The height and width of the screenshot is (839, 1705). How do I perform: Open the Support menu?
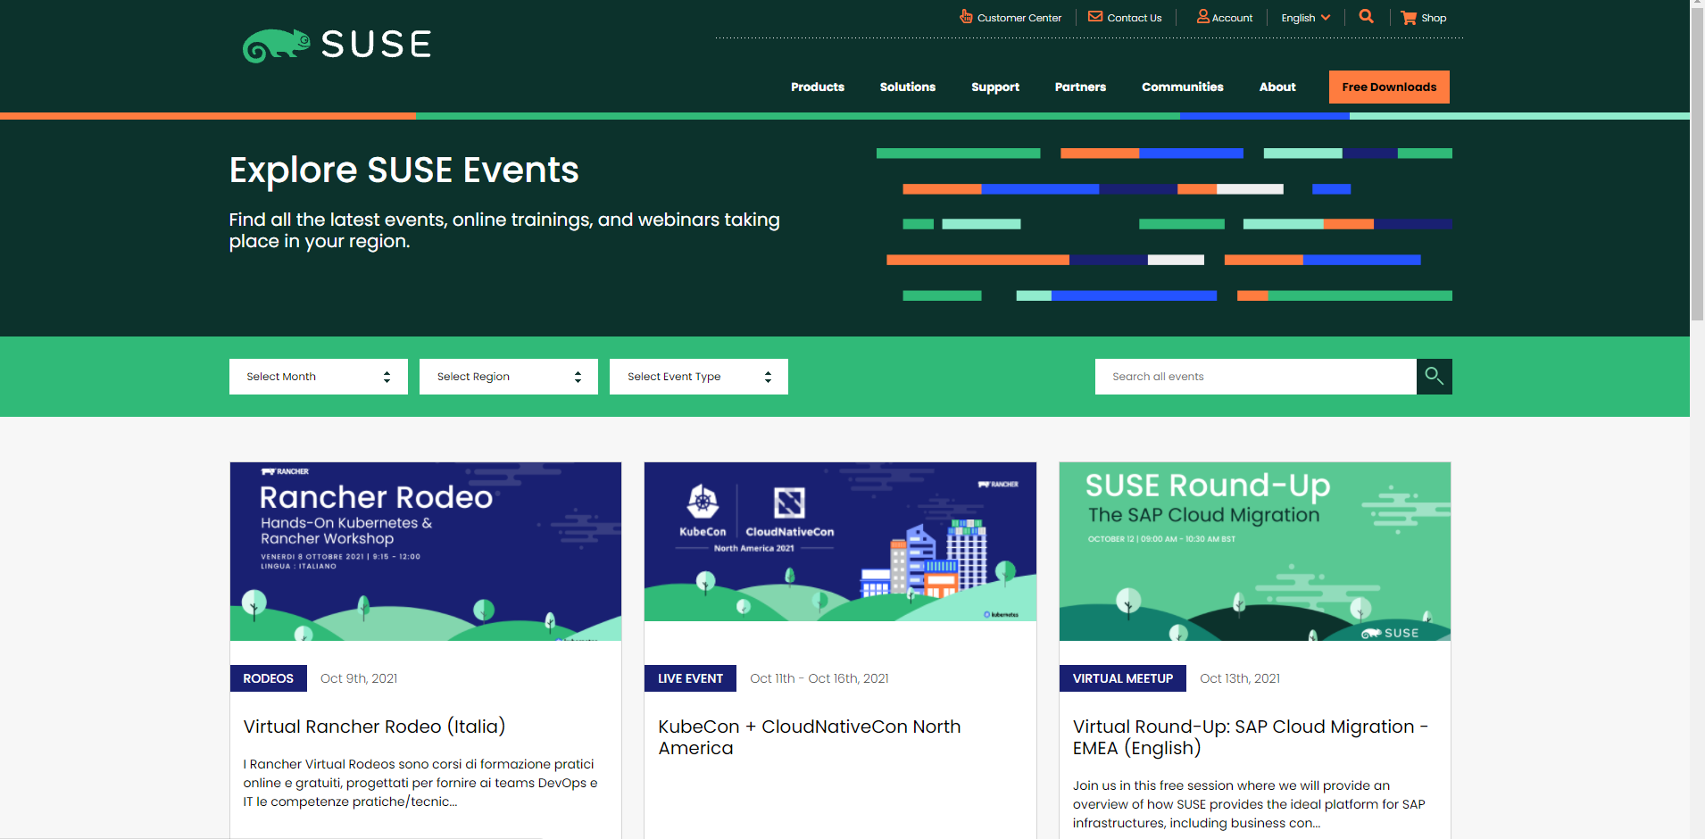(x=994, y=87)
